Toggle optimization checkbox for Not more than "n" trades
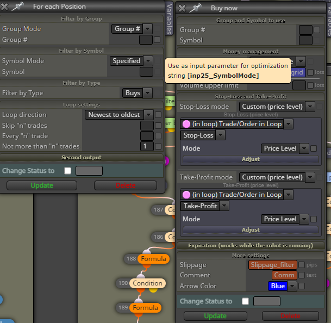Screen dimensions: 331x323 pos(158,146)
